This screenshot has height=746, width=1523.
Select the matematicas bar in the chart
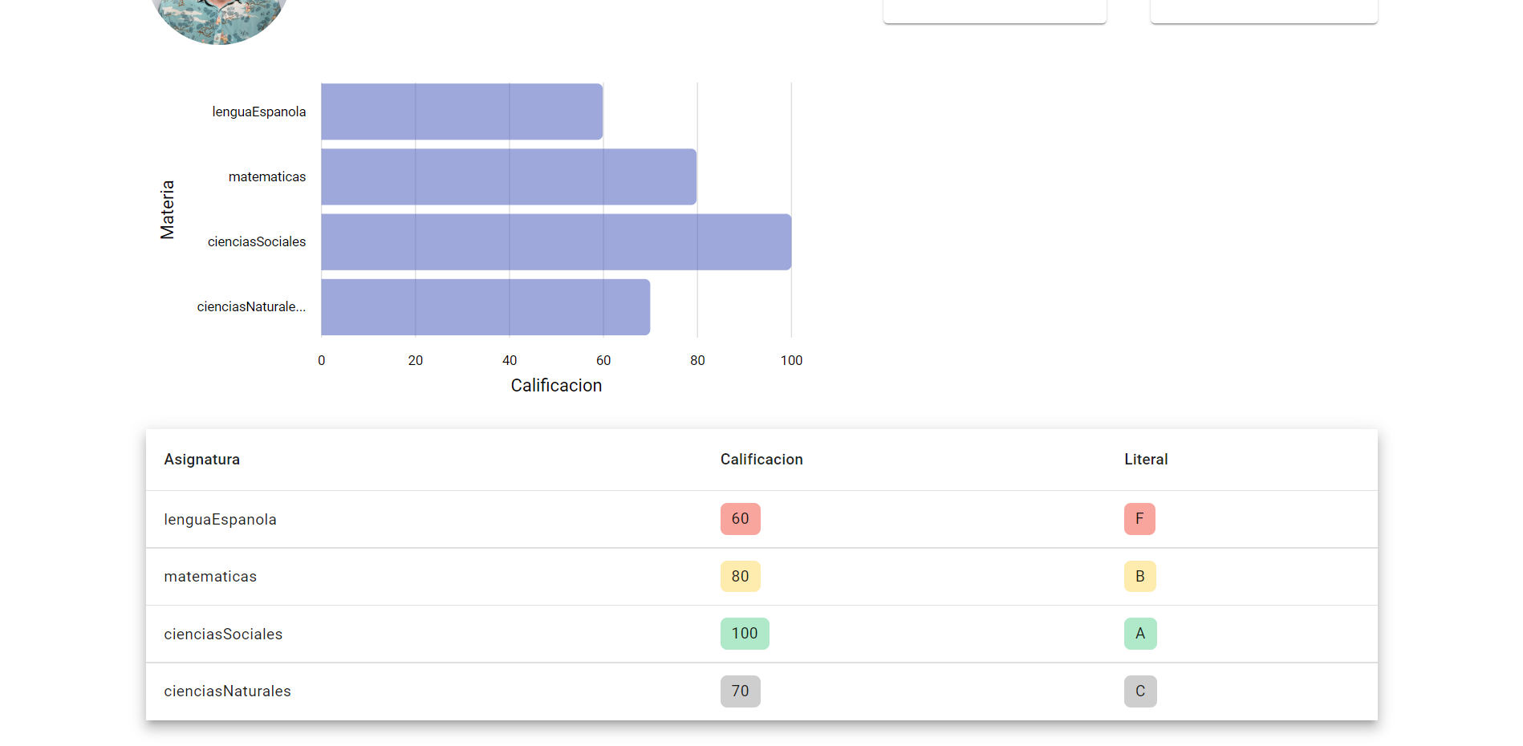pyautogui.click(x=508, y=176)
